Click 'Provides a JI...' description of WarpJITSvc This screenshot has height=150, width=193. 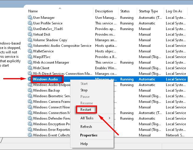(x=106, y=57)
